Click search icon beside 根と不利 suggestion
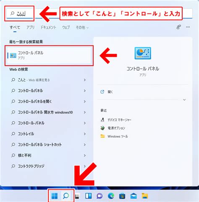 13,155
